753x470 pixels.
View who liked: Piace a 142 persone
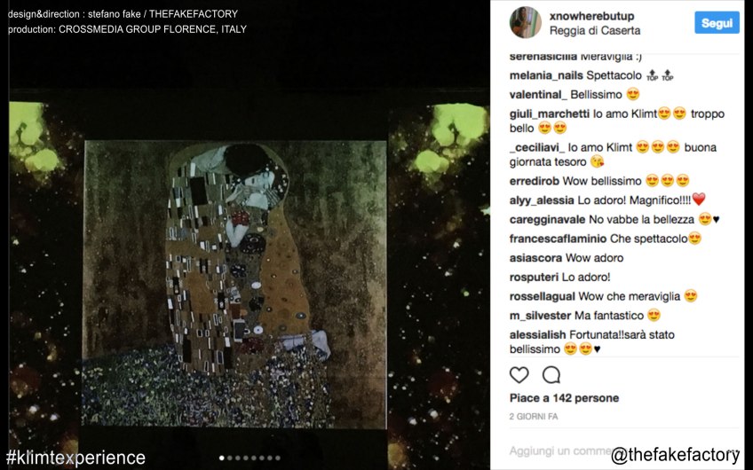(x=564, y=398)
